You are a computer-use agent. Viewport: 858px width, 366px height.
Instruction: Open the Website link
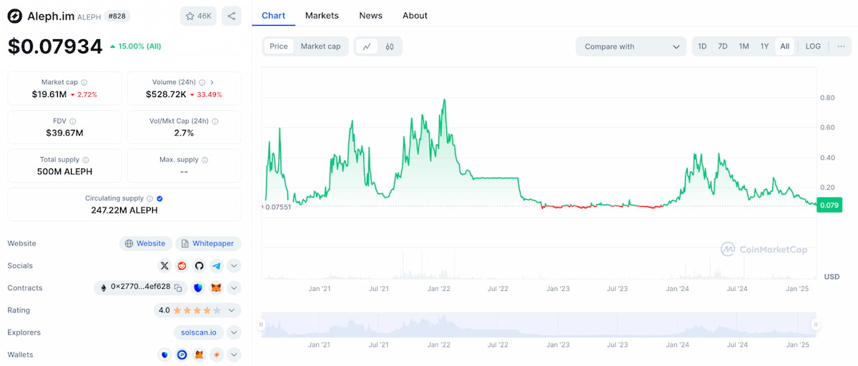[x=145, y=243]
